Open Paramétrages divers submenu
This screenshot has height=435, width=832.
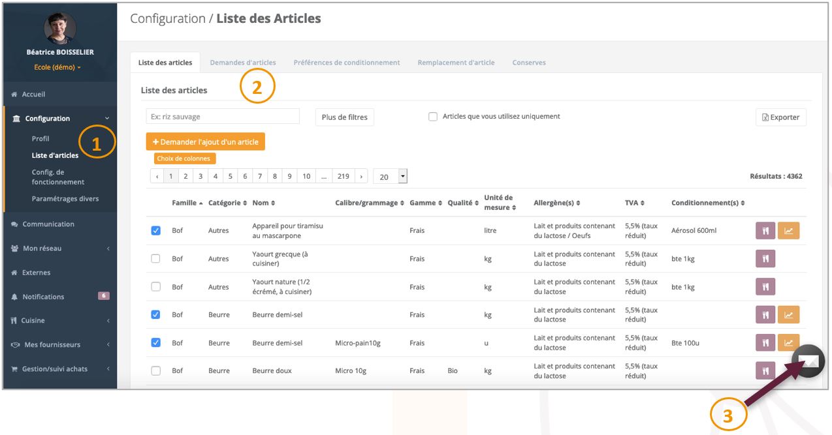coord(65,198)
